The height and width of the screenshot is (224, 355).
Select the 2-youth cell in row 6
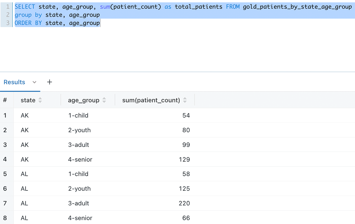[x=79, y=189]
